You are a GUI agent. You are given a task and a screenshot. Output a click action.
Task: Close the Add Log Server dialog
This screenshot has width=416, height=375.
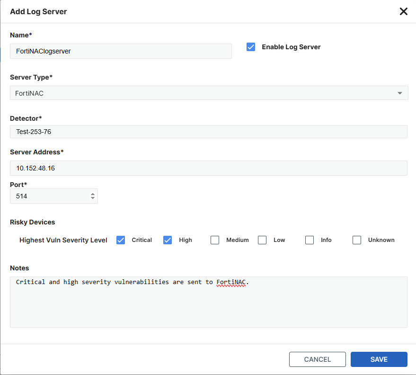coord(403,11)
